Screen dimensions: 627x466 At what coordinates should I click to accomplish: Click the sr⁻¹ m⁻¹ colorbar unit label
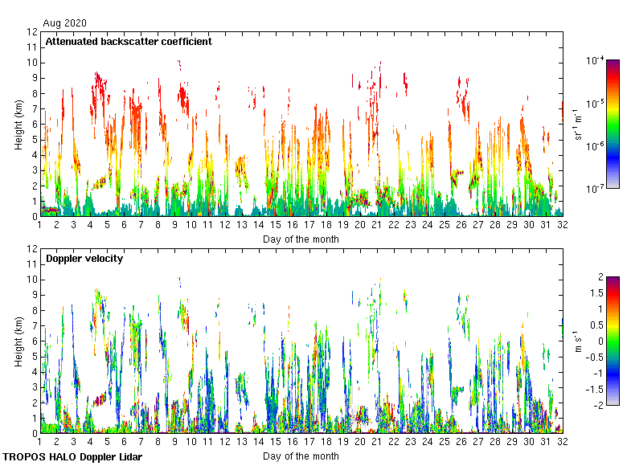coord(579,125)
